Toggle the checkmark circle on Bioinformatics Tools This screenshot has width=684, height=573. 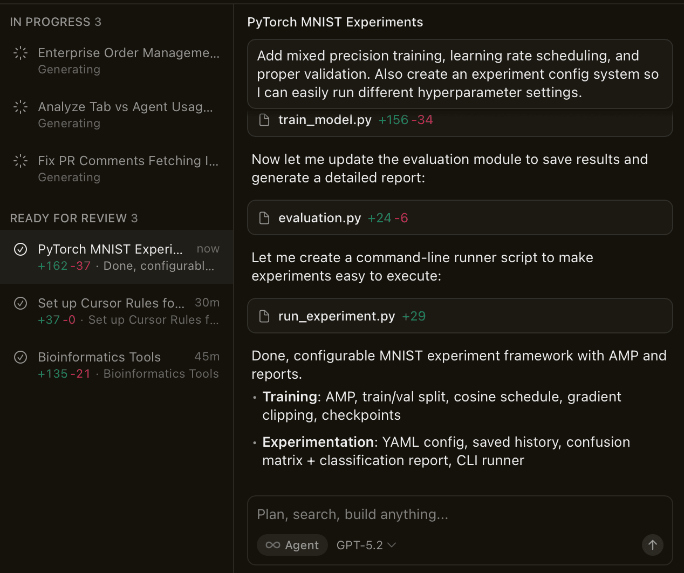click(20, 357)
